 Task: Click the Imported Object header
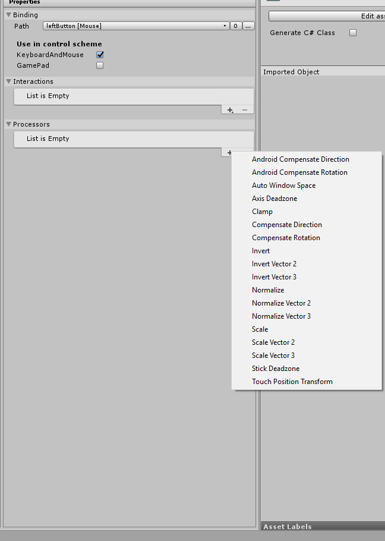pyautogui.click(x=323, y=72)
